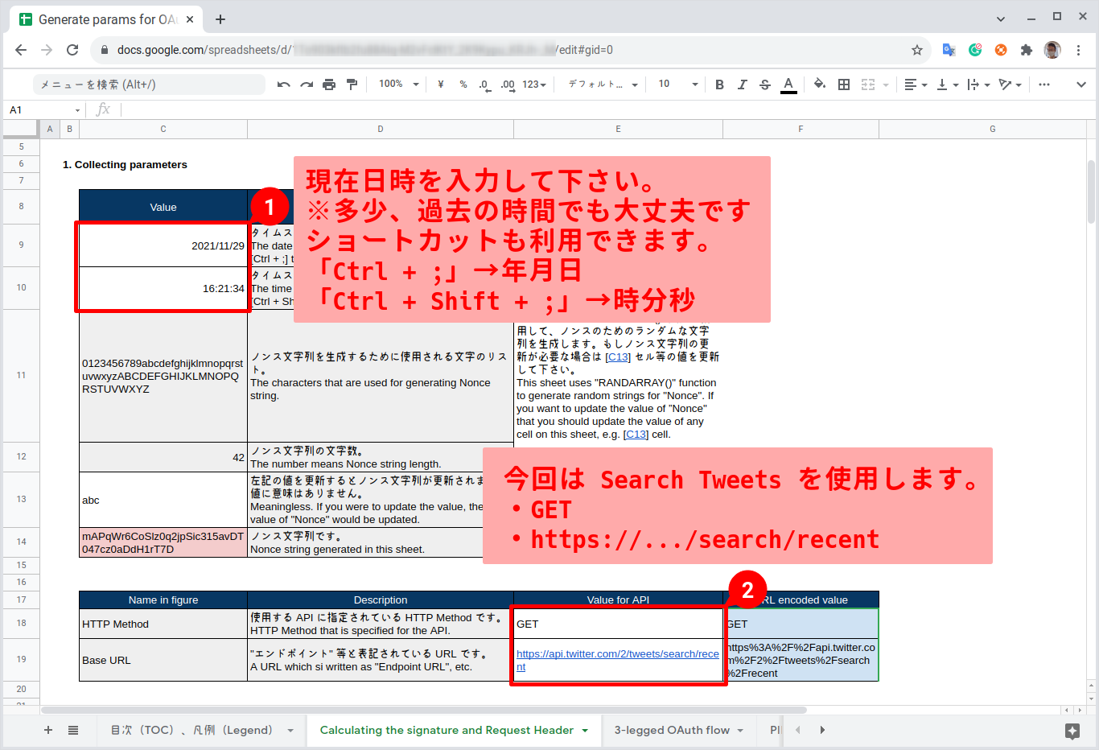Click the Add sheet plus button
Image resolution: width=1099 pixels, height=750 pixels.
[x=47, y=730]
